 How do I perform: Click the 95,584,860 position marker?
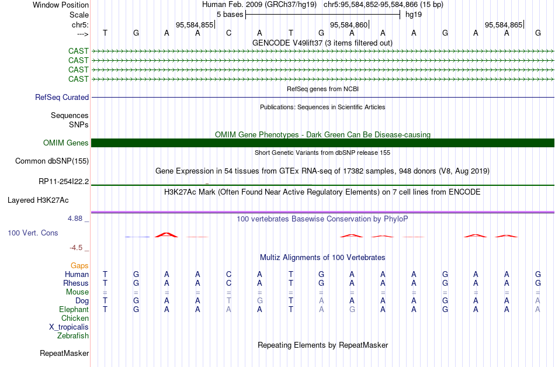click(x=349, y=25)
